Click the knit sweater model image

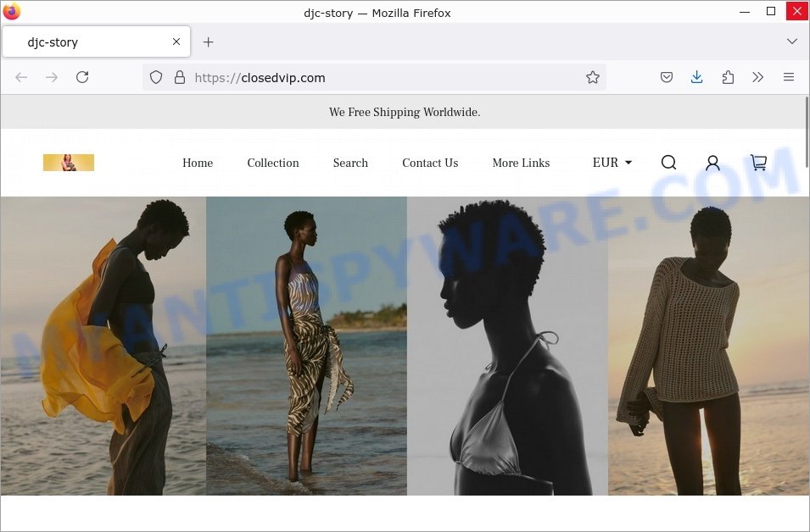708,346
